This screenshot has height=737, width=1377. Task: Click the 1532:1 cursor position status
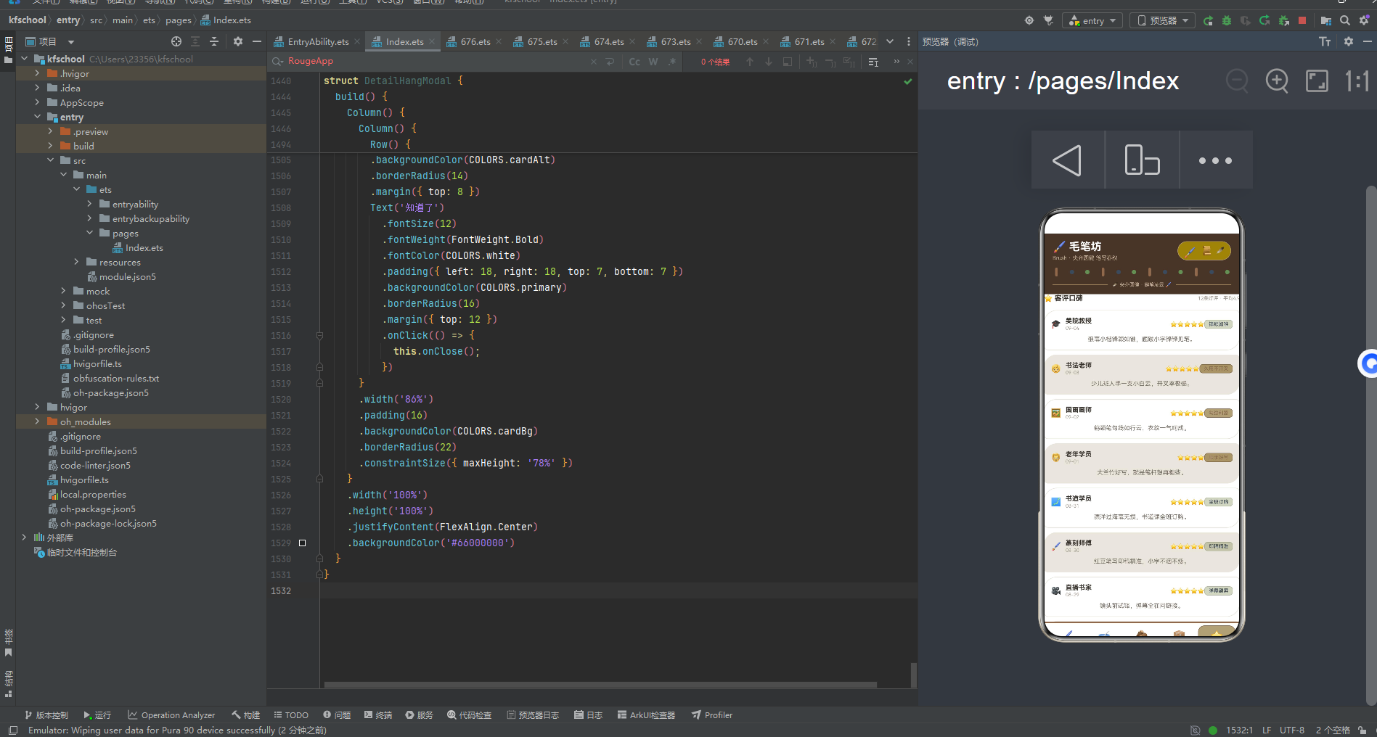pos(1239,730)
